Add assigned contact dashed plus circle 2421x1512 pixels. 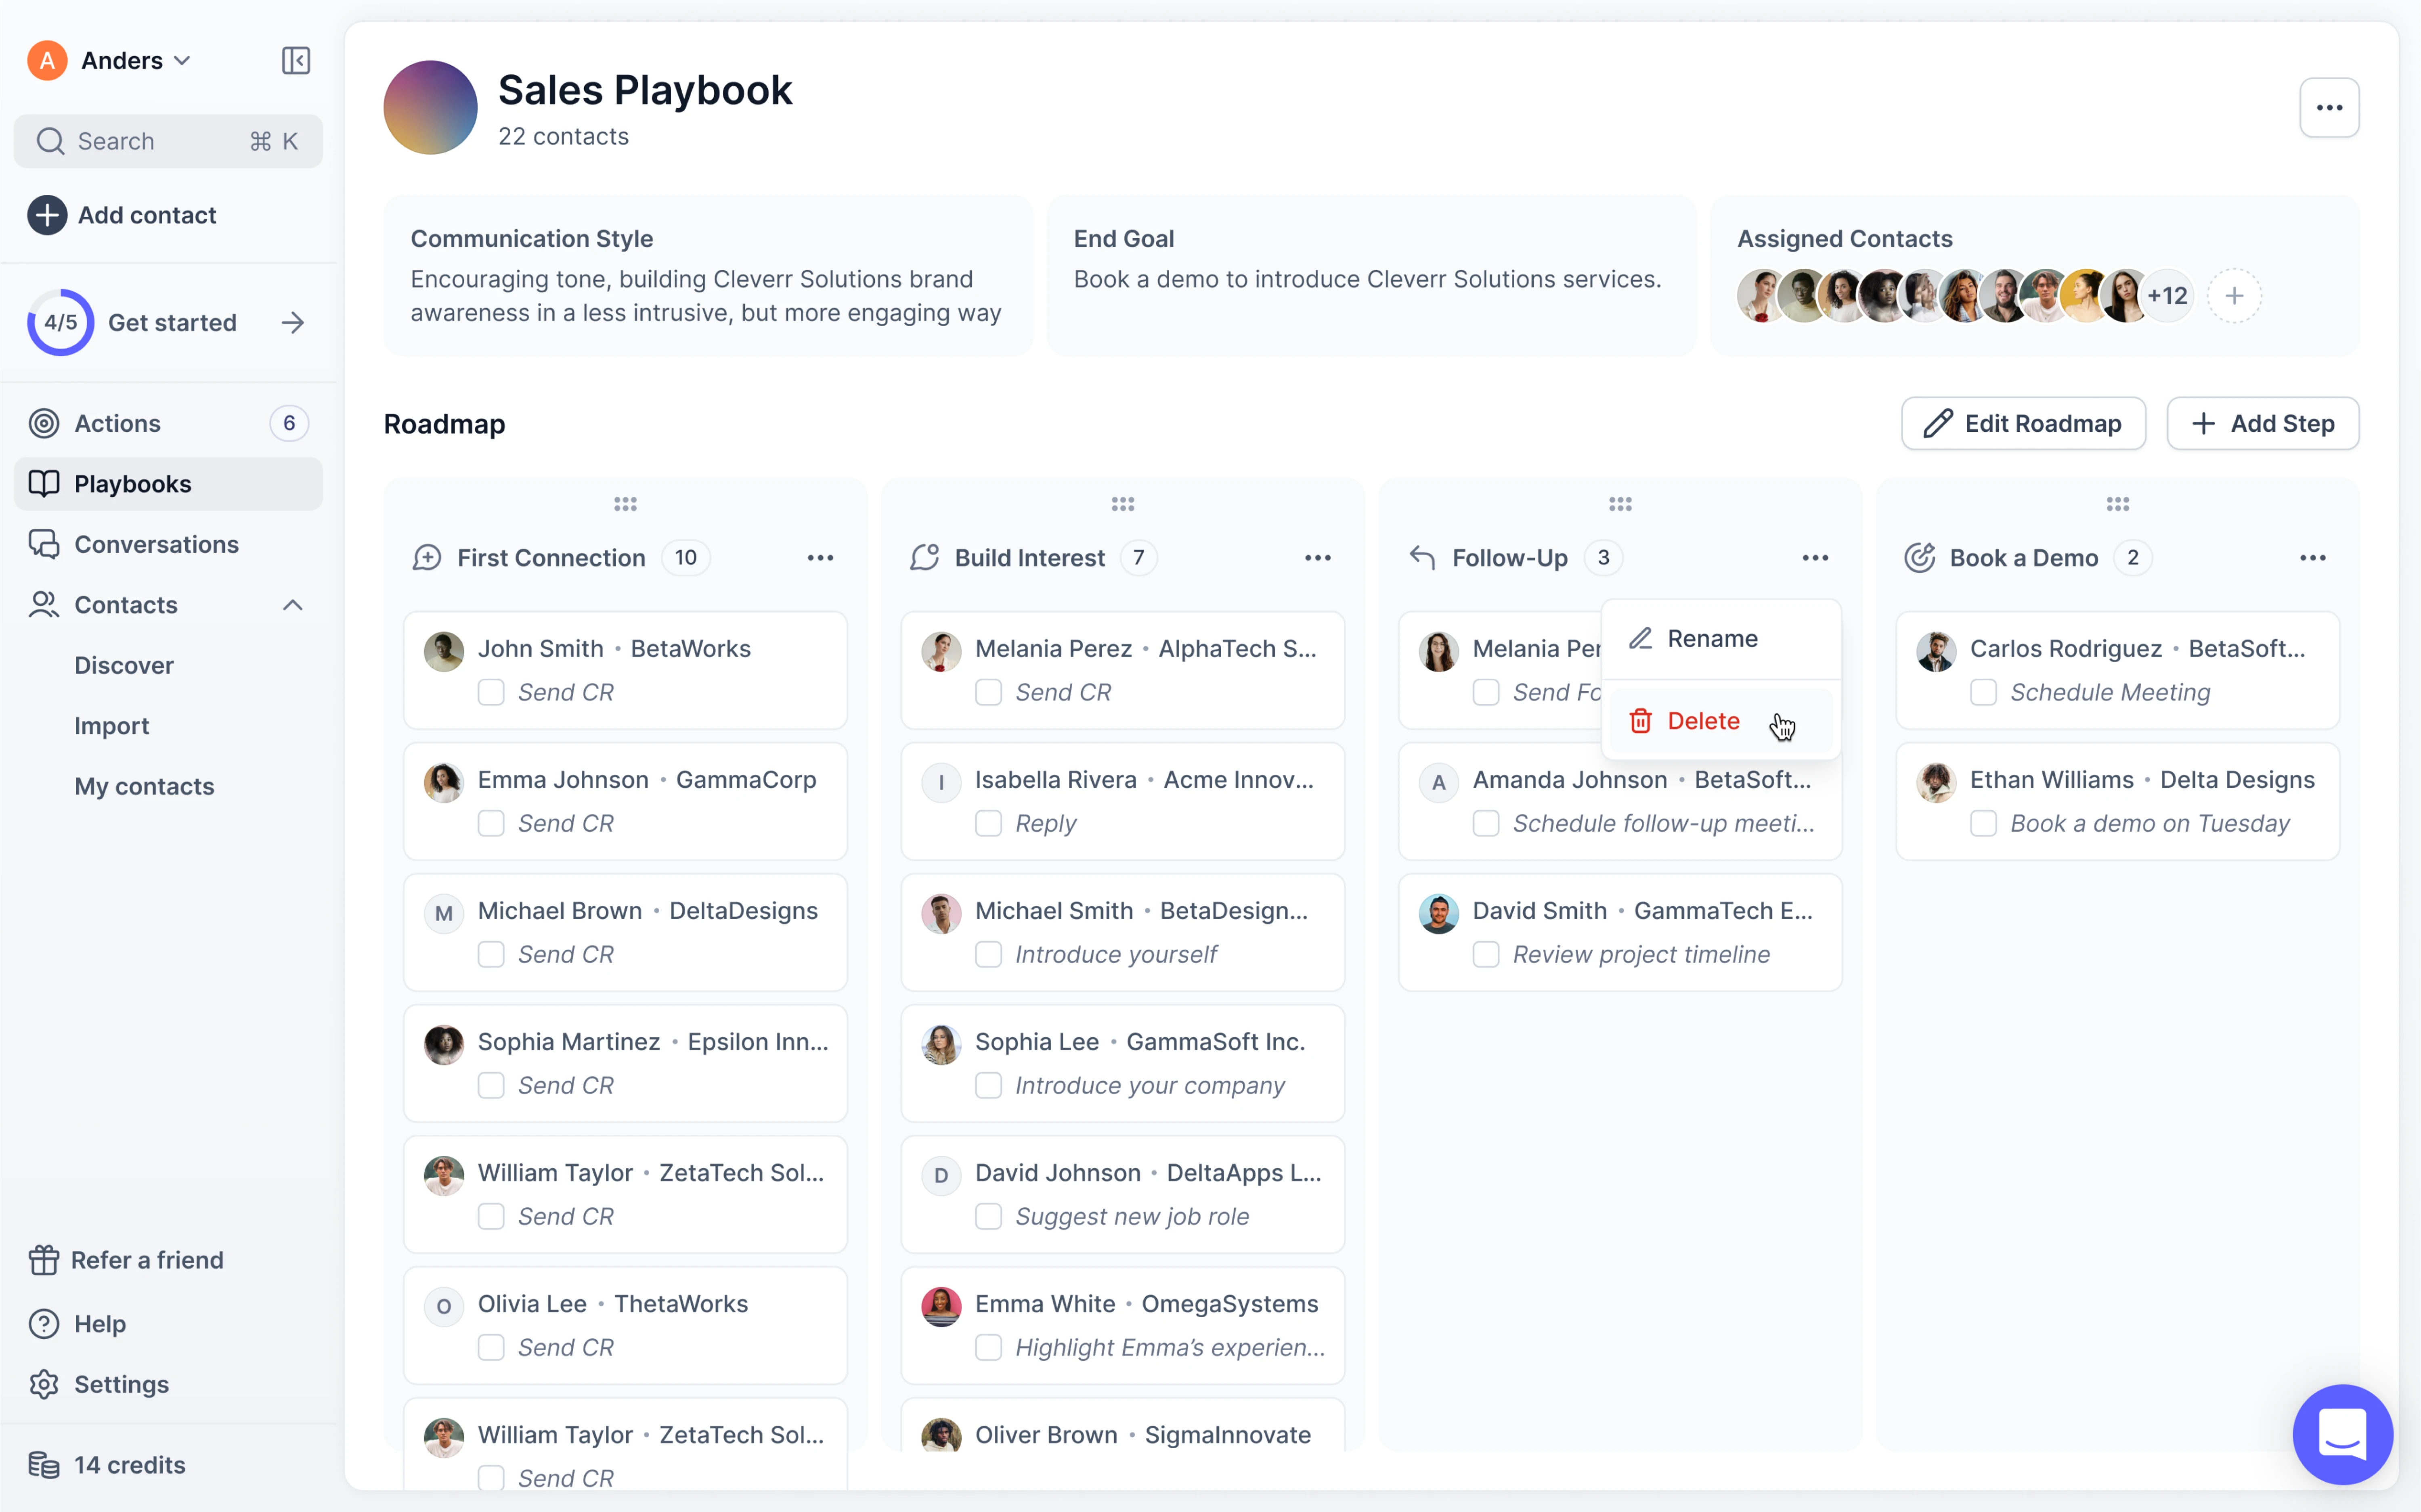coord(2234,296)
